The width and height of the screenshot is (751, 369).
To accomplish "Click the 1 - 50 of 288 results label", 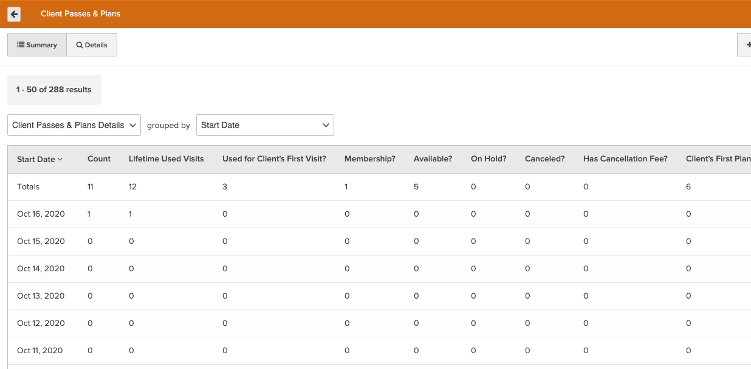I will click(x=54, y=90).
